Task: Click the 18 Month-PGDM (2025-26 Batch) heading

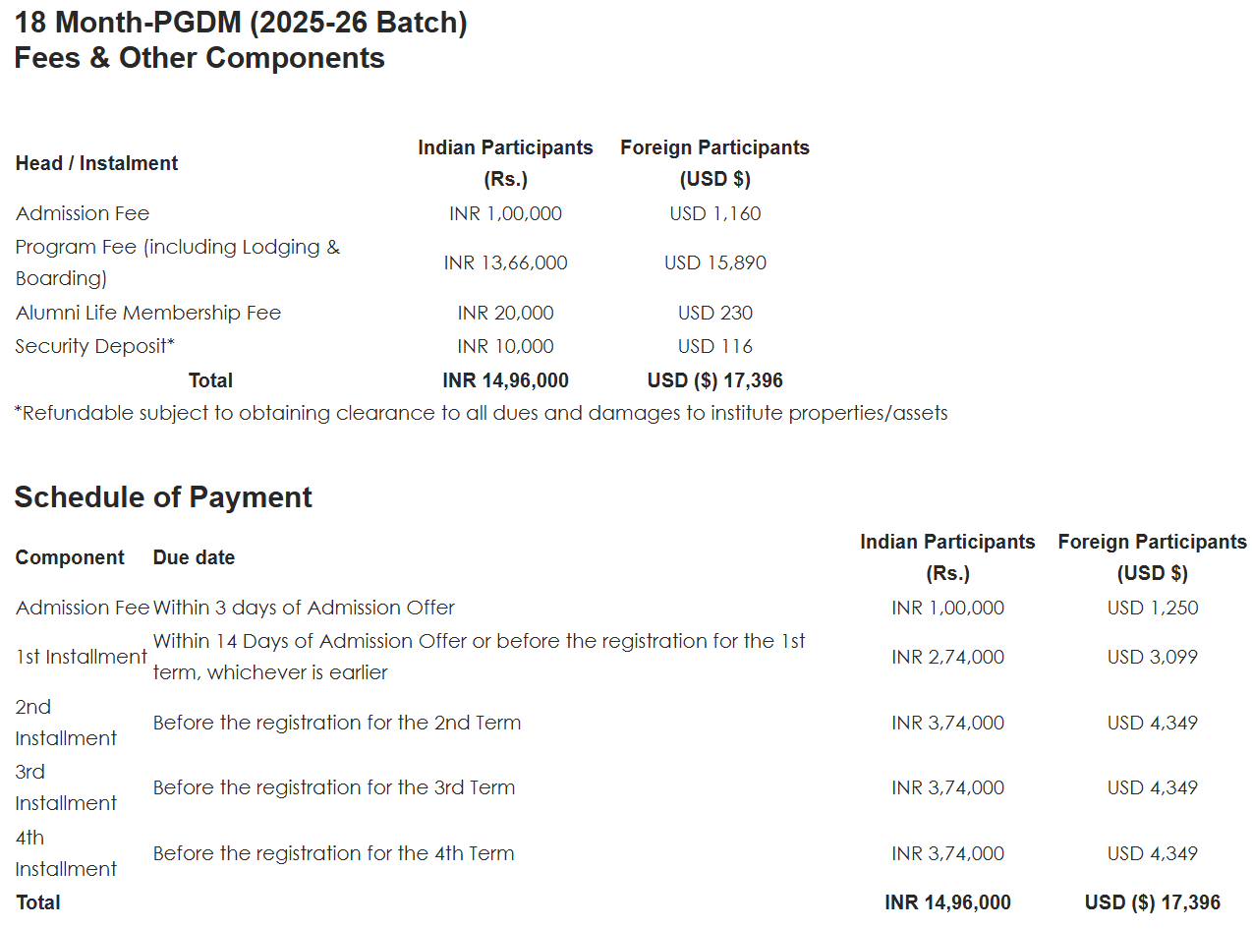Action: [241, 23]
